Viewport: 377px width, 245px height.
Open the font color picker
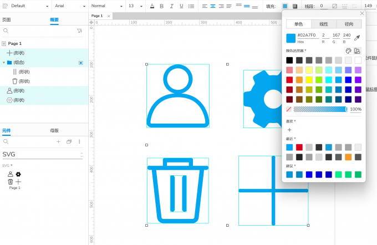tap(152, 6)
